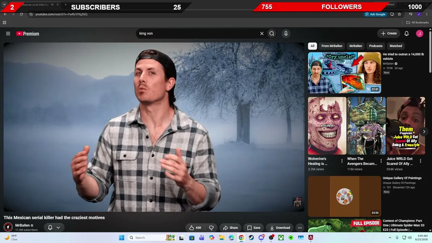Click the Chrome address bar URL
The width and height of the screenshot is (432, 243).
point(61,14)
